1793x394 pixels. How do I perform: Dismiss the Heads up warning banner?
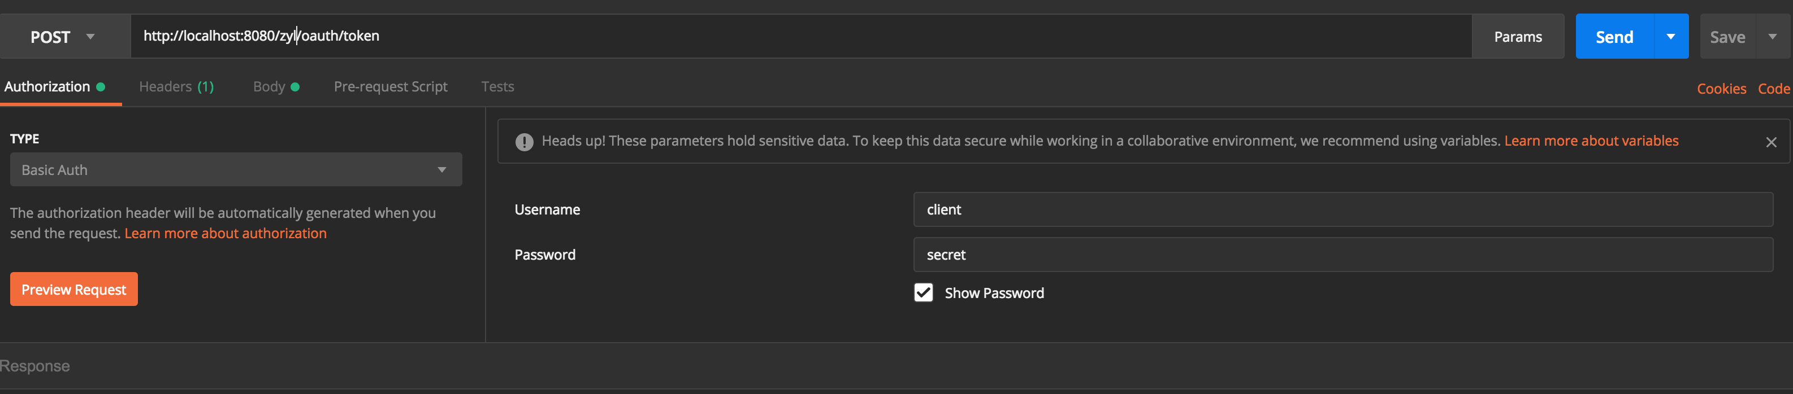pyautogui.click(x=1771, y=142)
